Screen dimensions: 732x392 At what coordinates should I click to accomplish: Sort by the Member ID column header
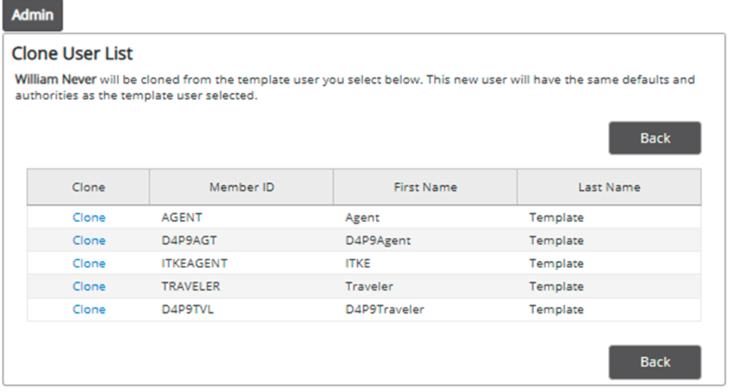(242, 187)
